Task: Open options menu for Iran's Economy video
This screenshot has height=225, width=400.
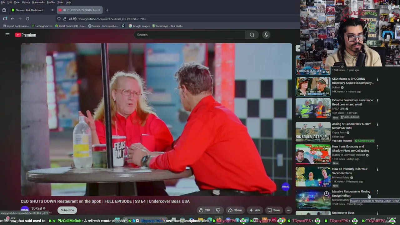Action: click(x=377, y=147)
